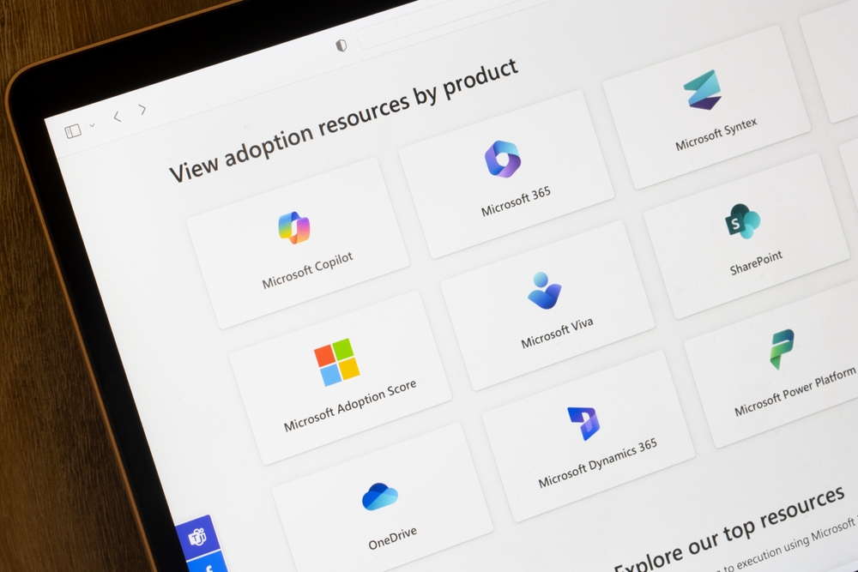This screenshot has height=572, width=858.
Task: Click the Facebook share icon
Action: (x=209, y=566)
